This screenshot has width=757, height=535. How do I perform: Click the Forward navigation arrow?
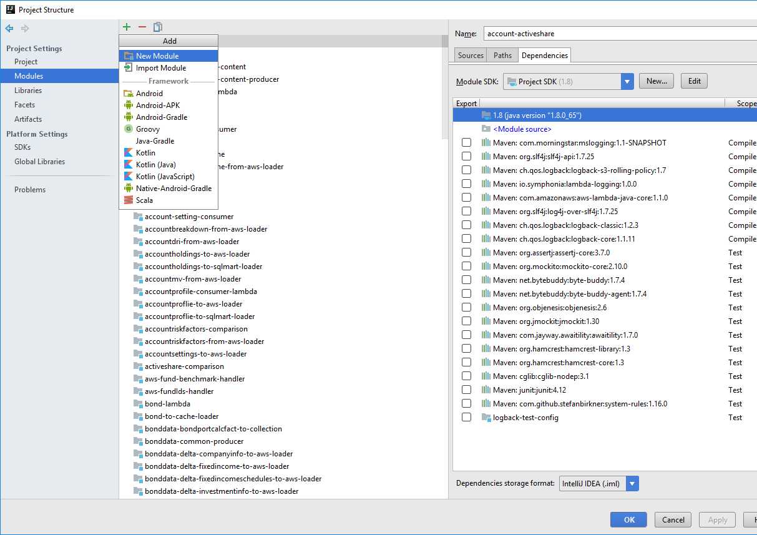25,28
